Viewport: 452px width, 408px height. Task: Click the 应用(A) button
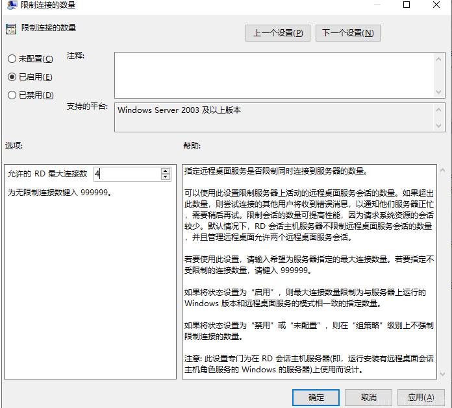click(x=421, y=398)
